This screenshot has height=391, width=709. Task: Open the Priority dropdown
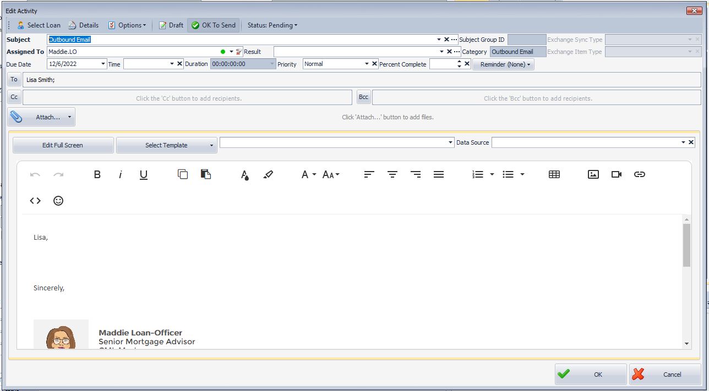(368, 64)
